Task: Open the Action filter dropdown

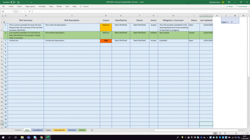Action: tap(157, 22)
